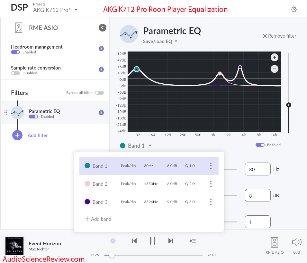Click the Add filter link

click(38, 135)
